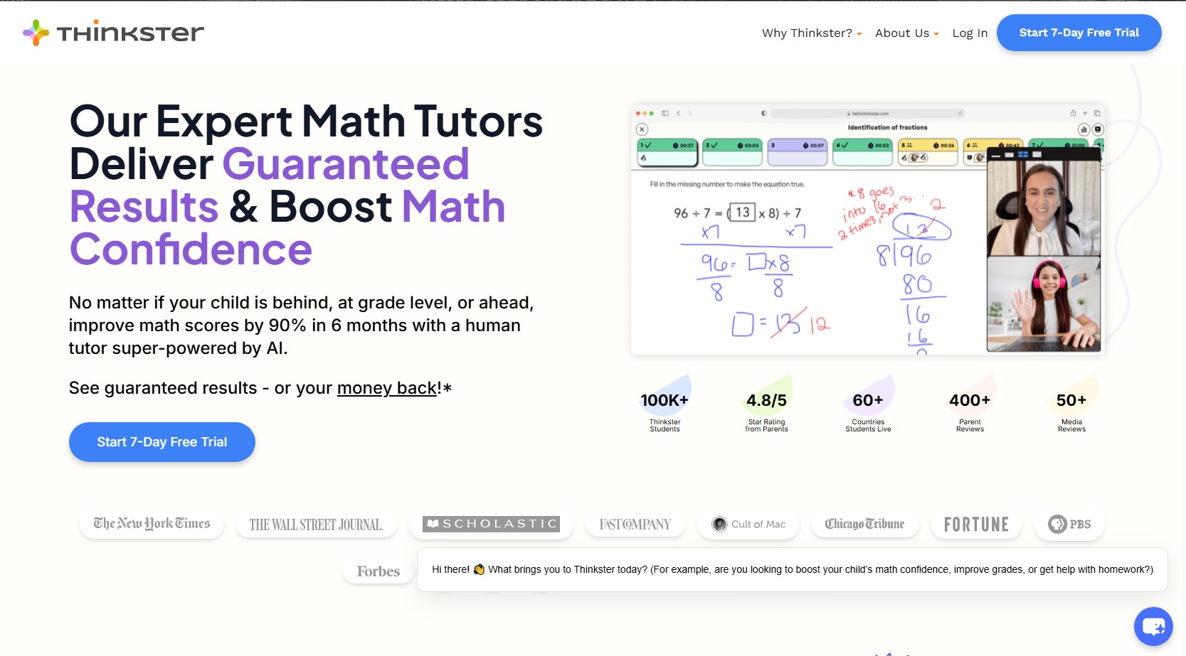Expand the Why Thinkster? dropdown menu
1186x656 pixels.
click(x=811, y=33)
